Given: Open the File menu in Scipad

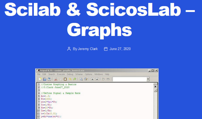Looking at the screenshot, I should click(39, 74).
